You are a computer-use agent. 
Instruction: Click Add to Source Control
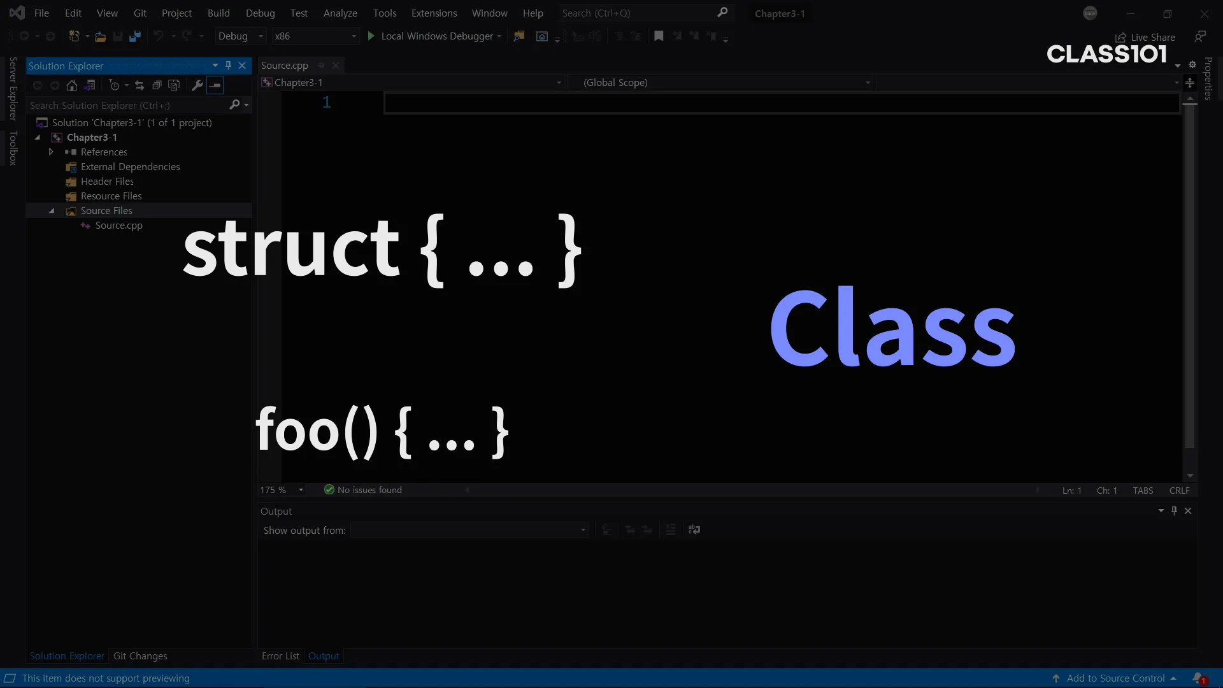click(1115, 678)
